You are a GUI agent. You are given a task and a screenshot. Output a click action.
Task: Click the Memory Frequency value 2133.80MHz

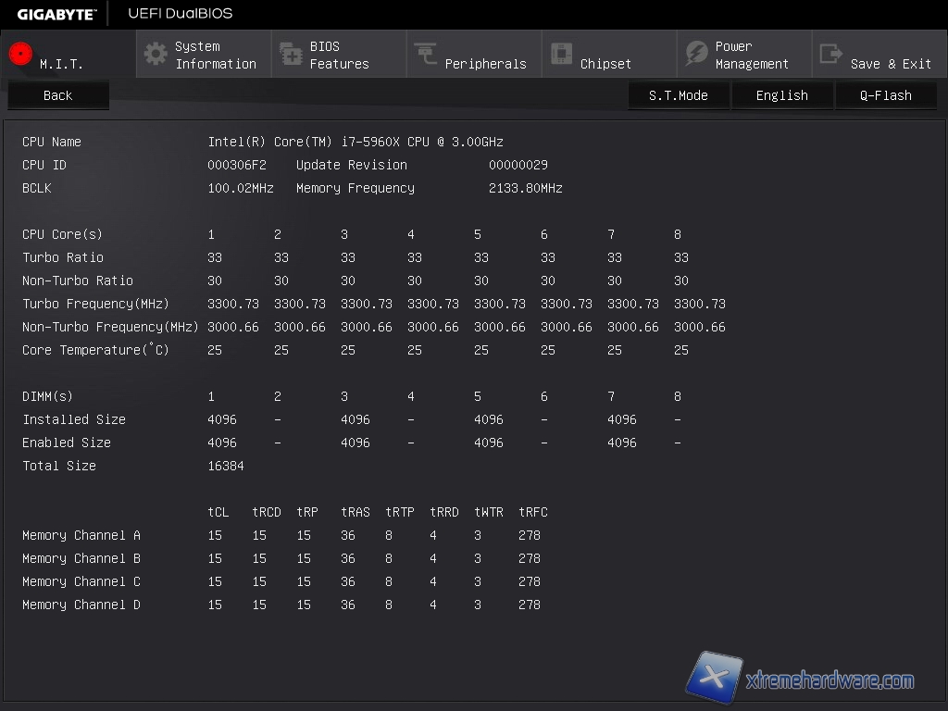click(x=525, y=188)
